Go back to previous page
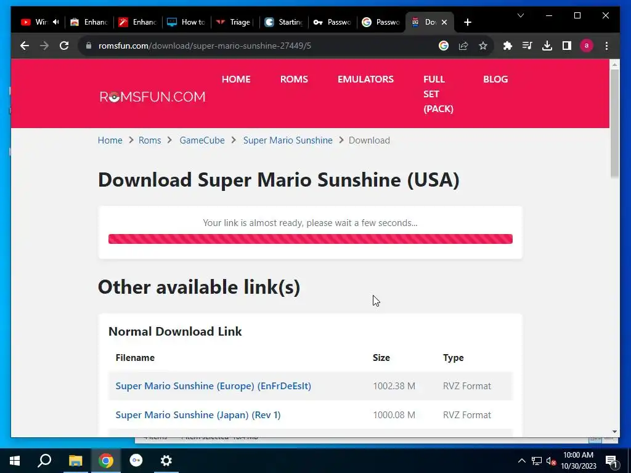 [x=25, y=46]
